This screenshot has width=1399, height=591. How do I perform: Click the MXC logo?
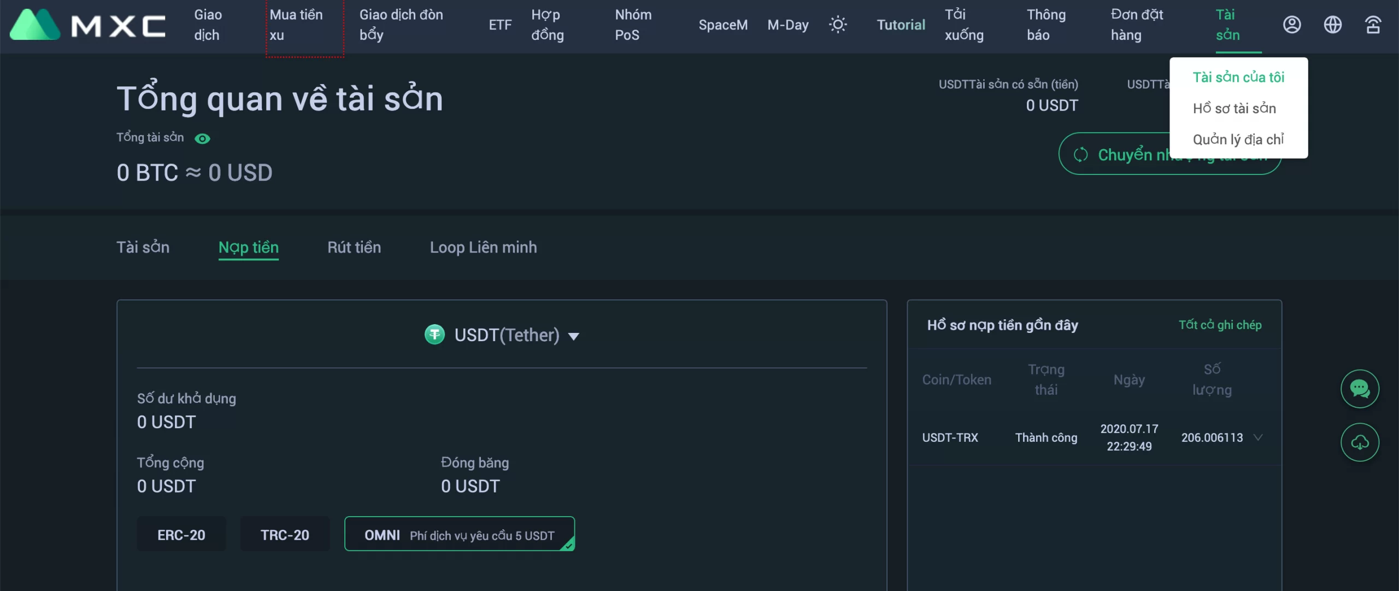point(87,25)
